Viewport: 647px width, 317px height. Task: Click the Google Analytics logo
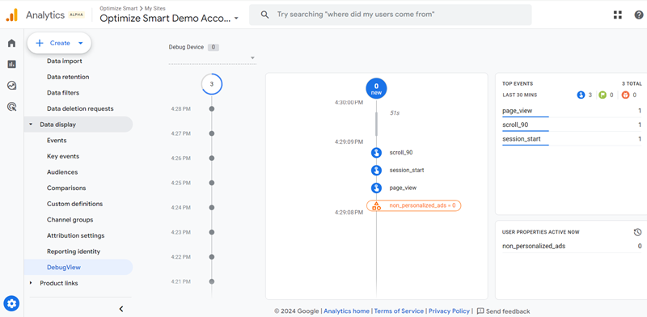(x=12, y=15)
